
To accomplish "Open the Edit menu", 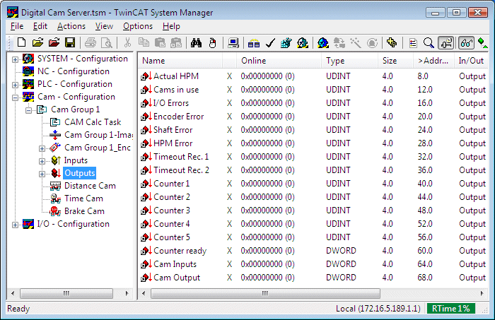I will tap(40, 26).
